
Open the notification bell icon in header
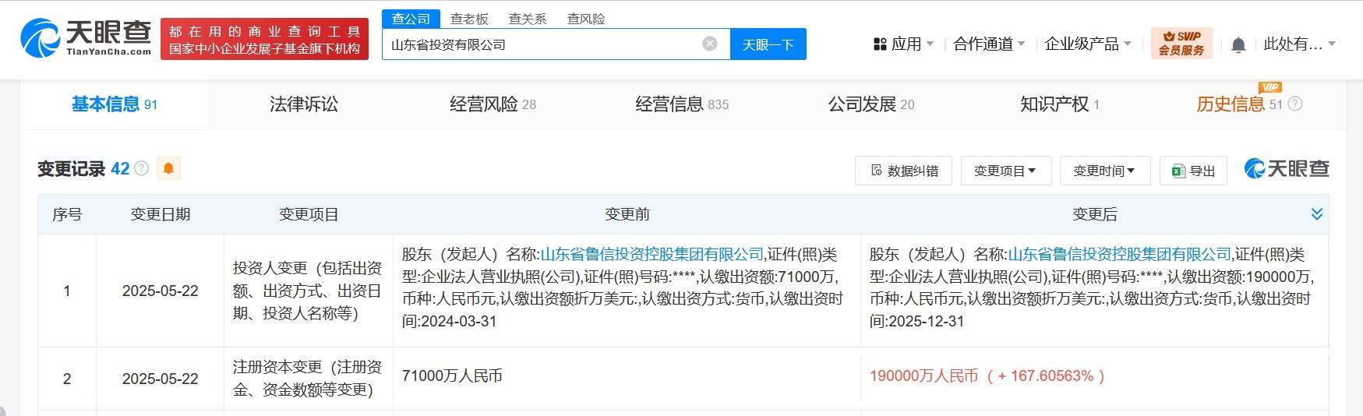coord(1238,45)
